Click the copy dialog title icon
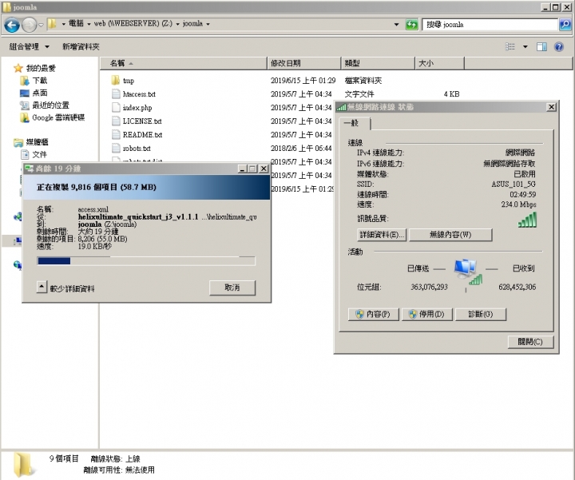 (x=29, y=169)
